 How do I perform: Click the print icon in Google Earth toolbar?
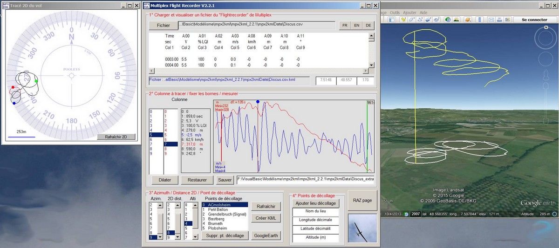coord(499,20)
